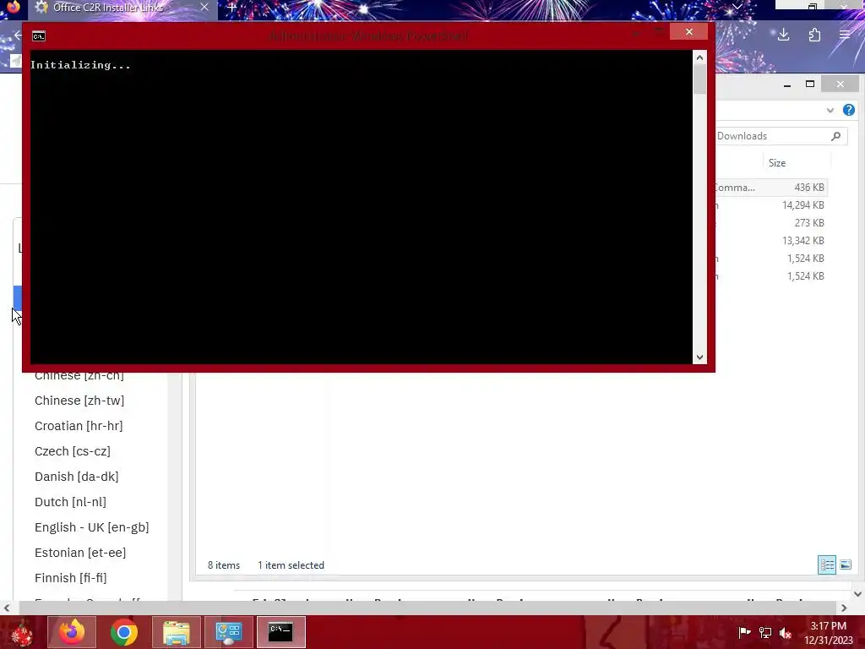
Task: Open Google Chrome from the taskbar
Action: 124,632
